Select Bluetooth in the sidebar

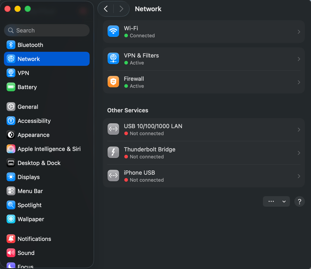coord(47,45)
